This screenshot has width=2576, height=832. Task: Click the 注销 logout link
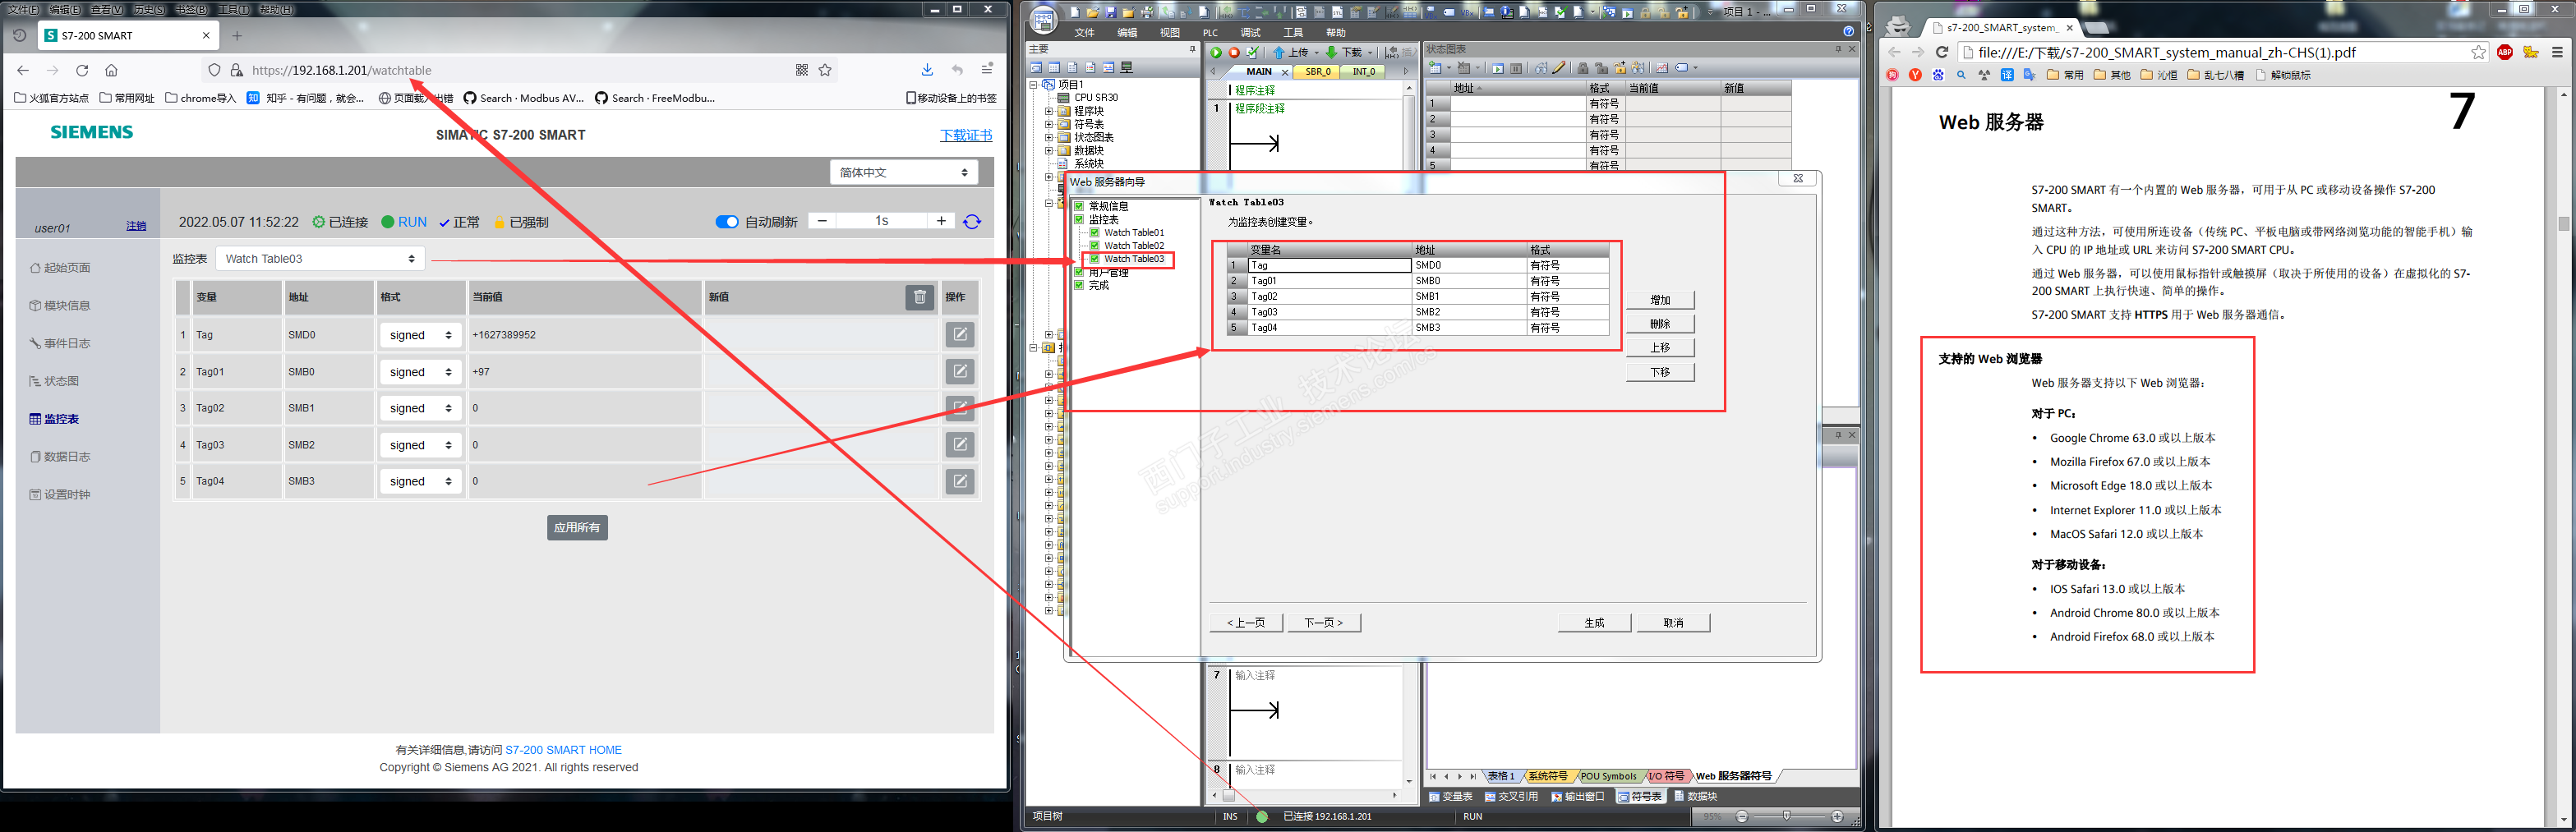coord(136,226)
